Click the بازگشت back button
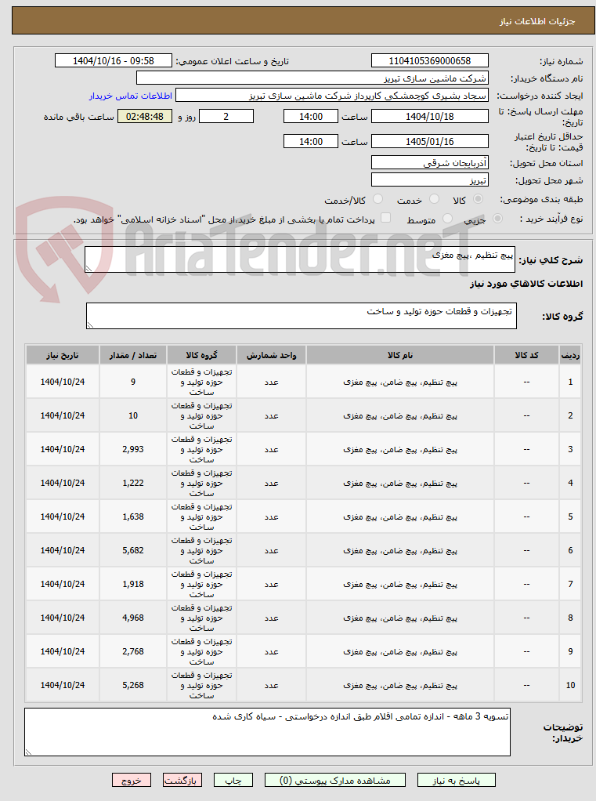The width and height of the screenshot is (596, 801). [x=182, y=780]
